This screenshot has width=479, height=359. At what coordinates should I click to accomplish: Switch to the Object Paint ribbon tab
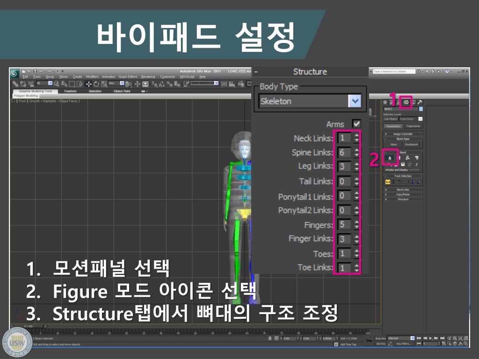pos(122,91)
